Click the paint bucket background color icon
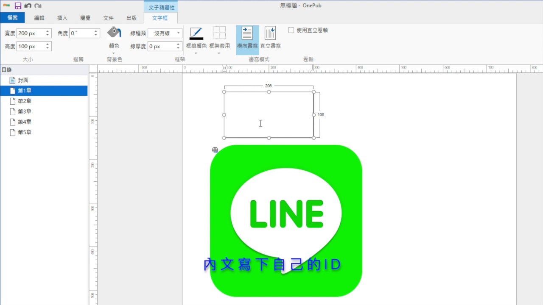Image resolution: width=543 pixels, height=305 pixels. tap(114, 32)
